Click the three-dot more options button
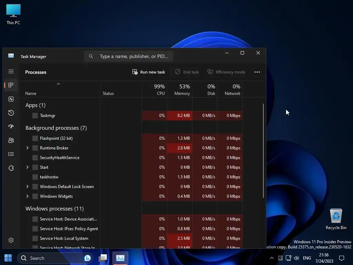 257,72
